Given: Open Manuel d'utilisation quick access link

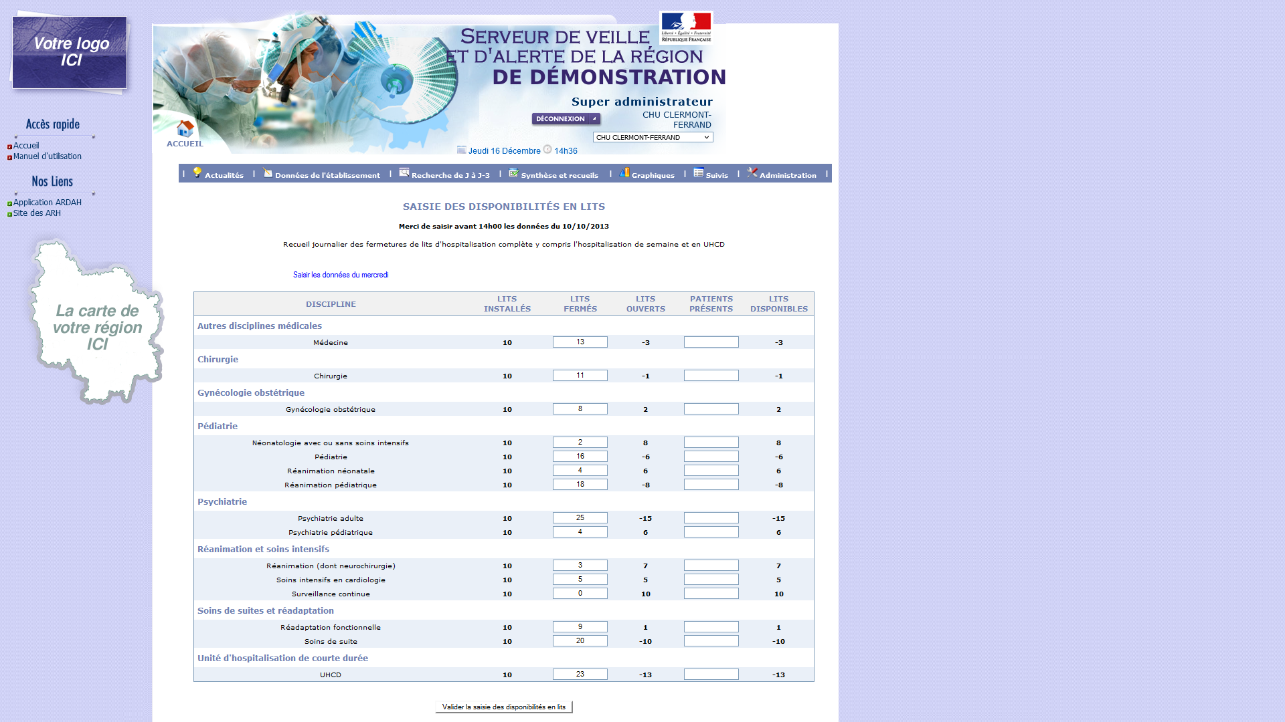Looking at the screenshot, I should click(47, 156).
